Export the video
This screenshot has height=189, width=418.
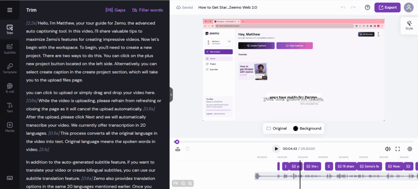pos(387,7)
